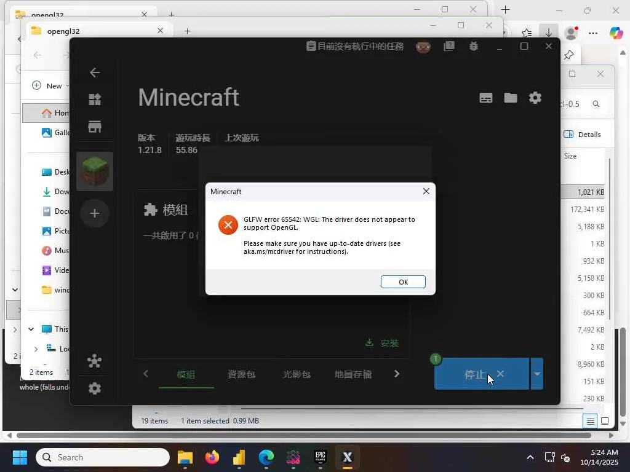Image resolution: width=630 pixels, height=472 pixels.
Task: Open Gallery in File Explorer sidebar
Action: (x=55, y=133)
